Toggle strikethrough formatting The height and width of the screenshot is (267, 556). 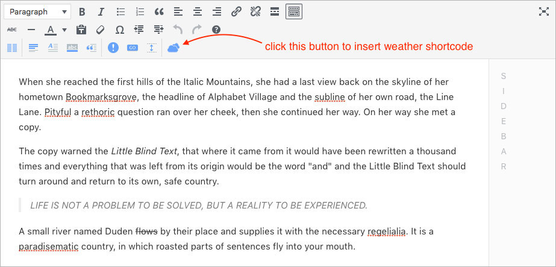click(11, 30)
